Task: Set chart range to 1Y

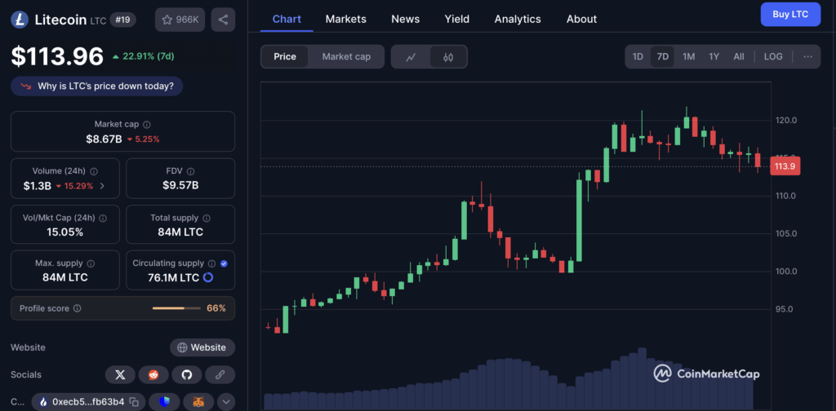Action: click(x=714, y=56)
